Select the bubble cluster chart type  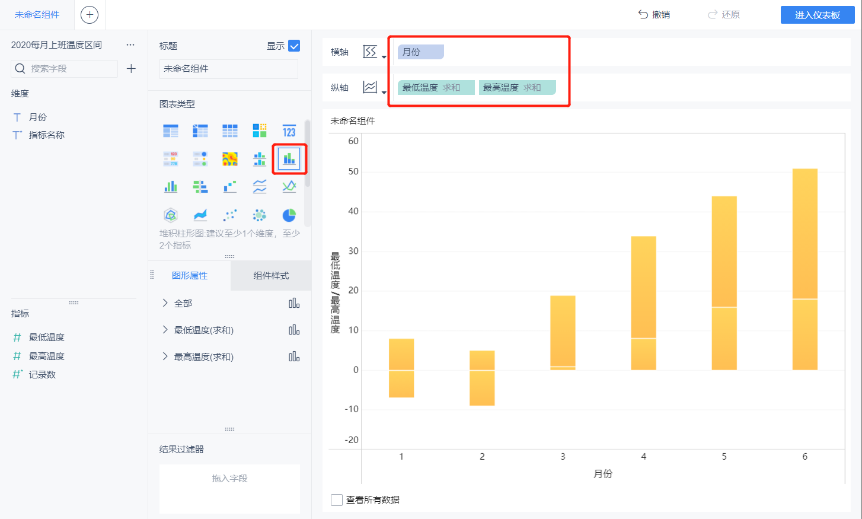pos(260,215)
